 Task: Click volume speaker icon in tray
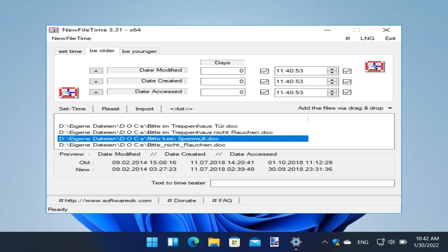pos(392,242)
